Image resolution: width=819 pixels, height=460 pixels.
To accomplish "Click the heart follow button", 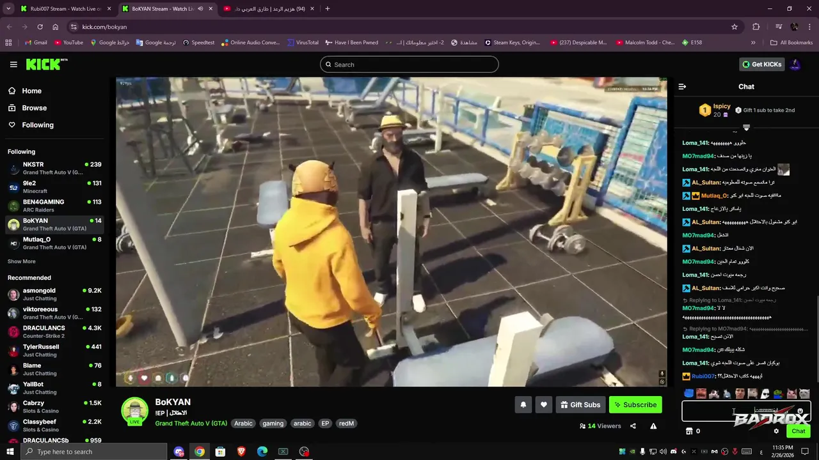I will [x=544, y=404].
